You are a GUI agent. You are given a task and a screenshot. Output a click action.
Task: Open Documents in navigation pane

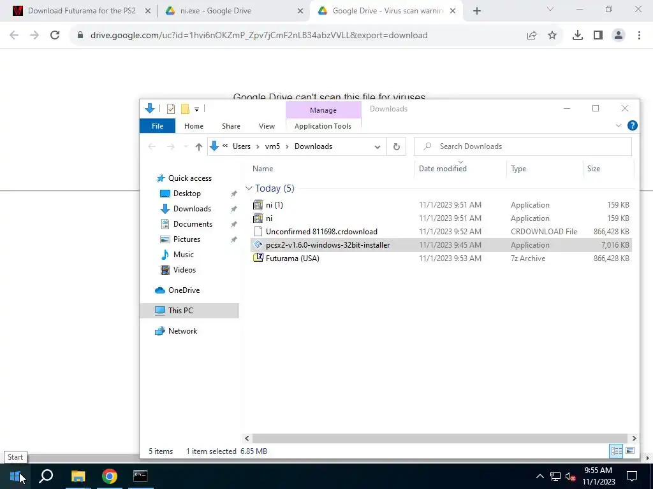(193, 224)
